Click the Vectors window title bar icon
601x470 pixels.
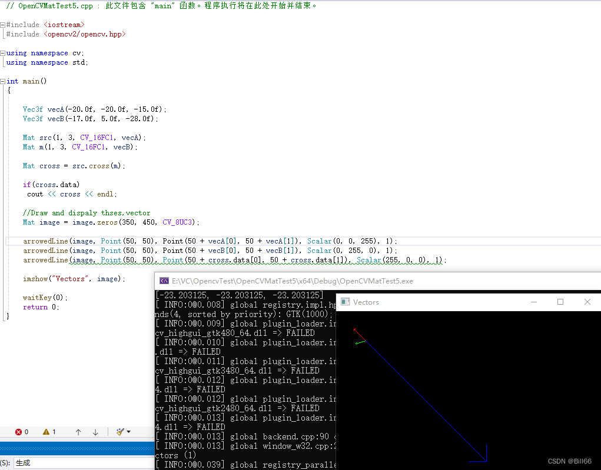(346, 302)
